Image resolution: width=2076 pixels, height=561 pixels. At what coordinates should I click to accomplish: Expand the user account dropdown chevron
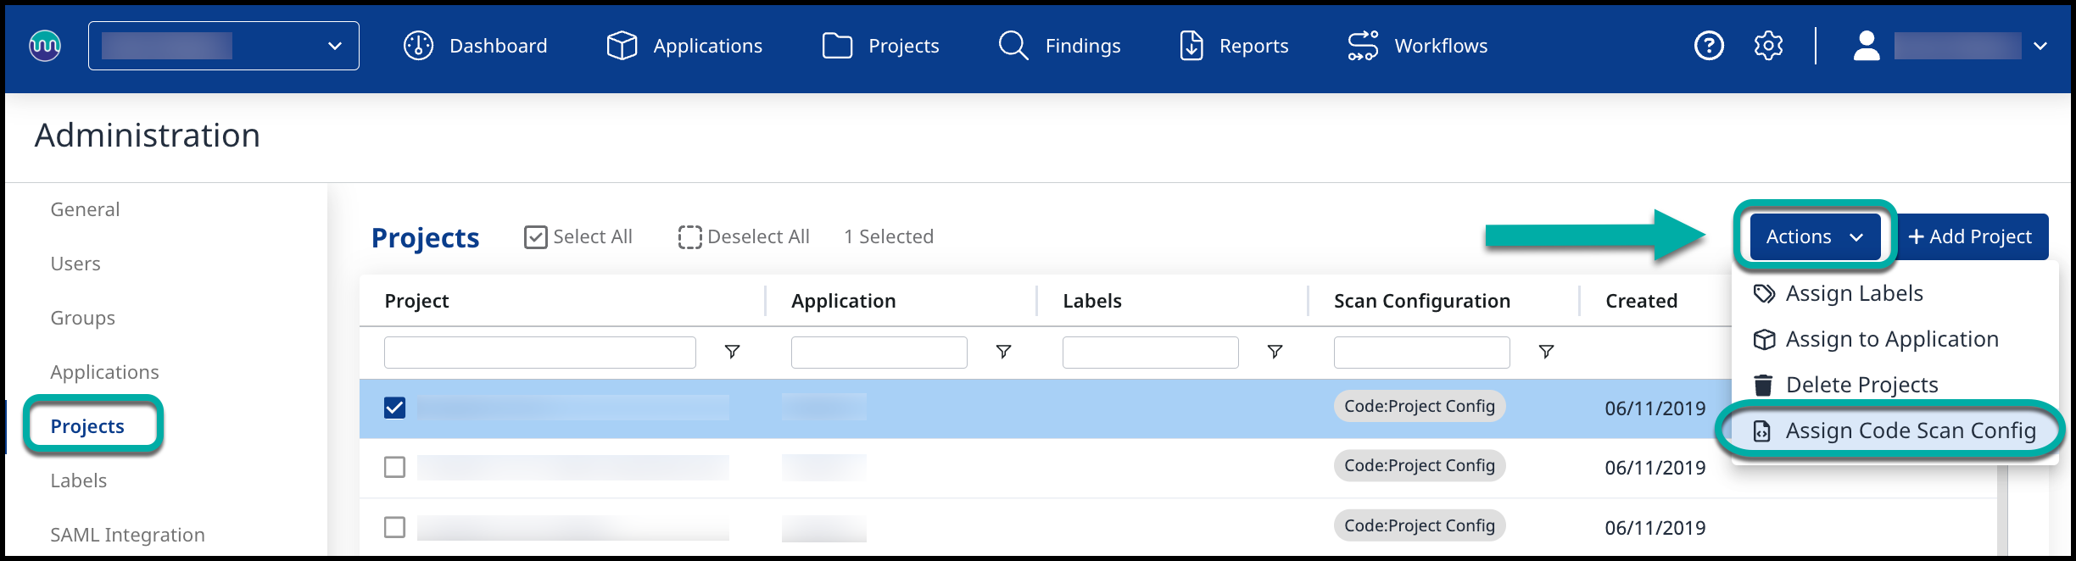click(2040, 46)
